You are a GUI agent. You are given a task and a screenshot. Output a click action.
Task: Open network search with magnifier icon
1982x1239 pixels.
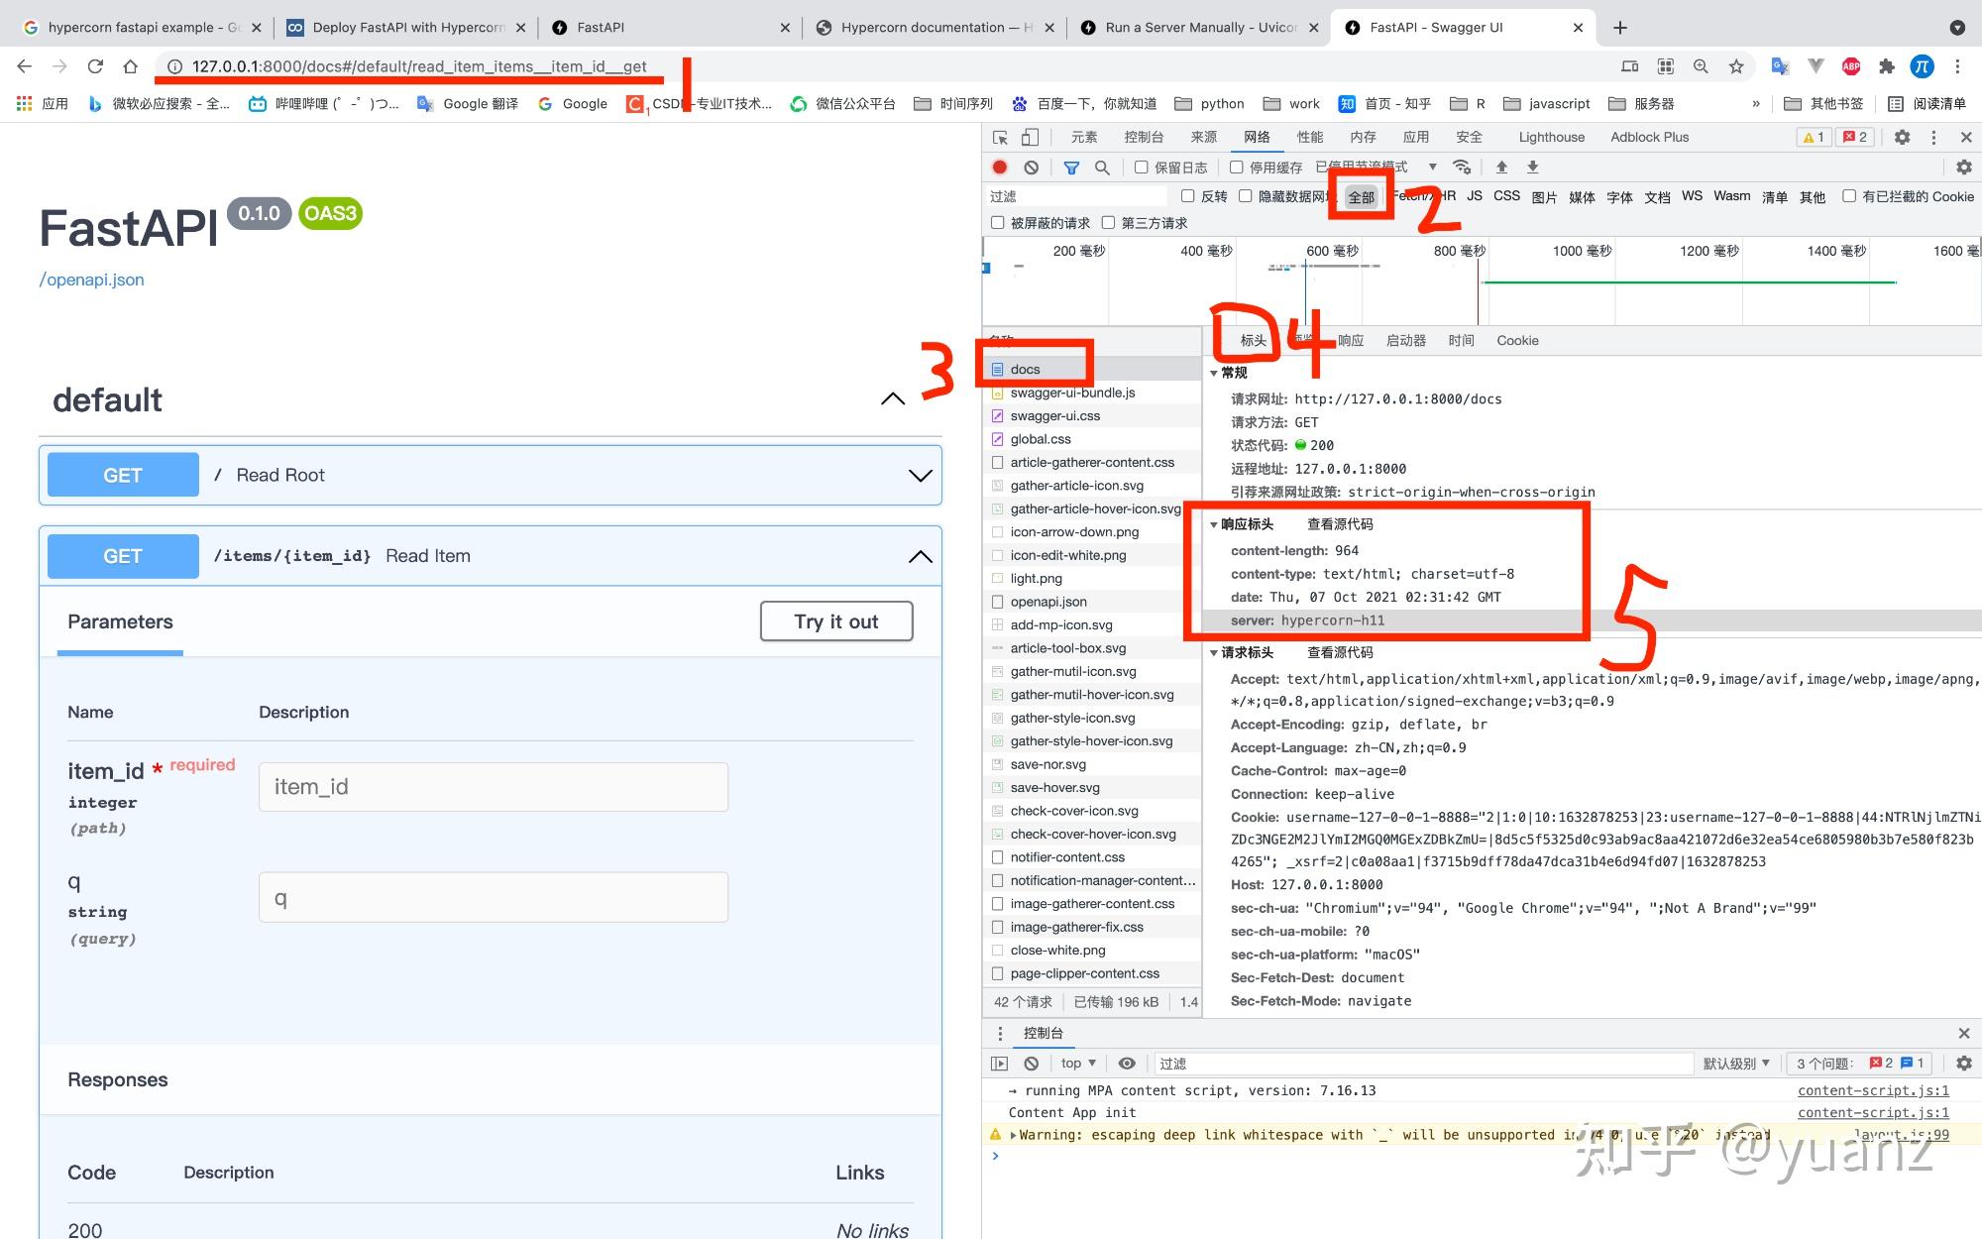click(1102, 168)
